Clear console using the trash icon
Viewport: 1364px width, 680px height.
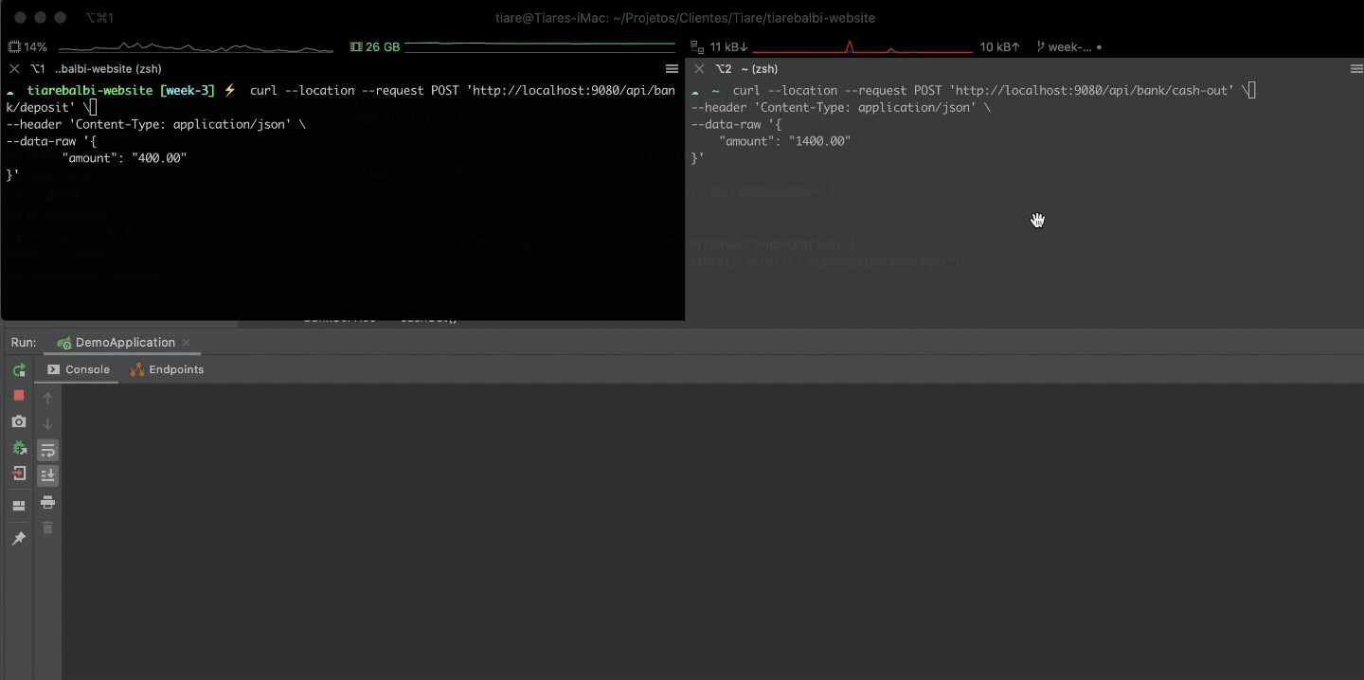point(47,528)
